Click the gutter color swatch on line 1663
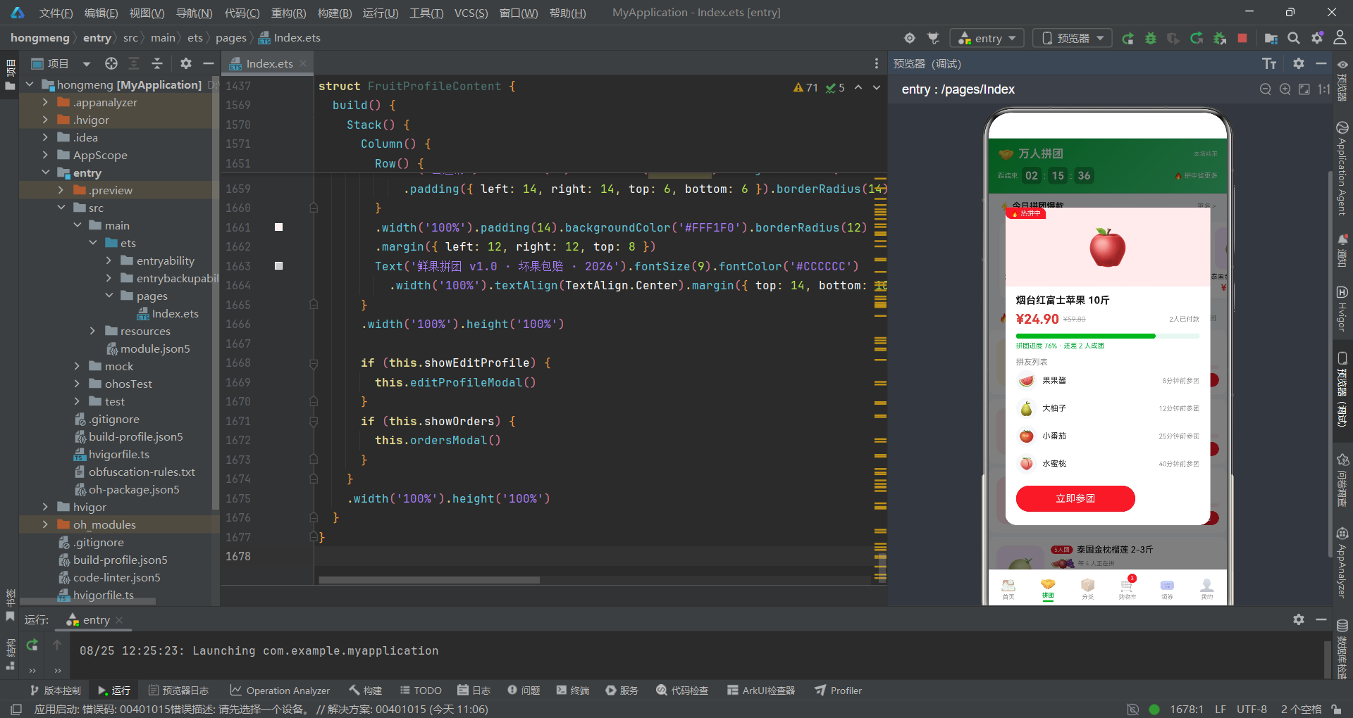 pos(278,266)
